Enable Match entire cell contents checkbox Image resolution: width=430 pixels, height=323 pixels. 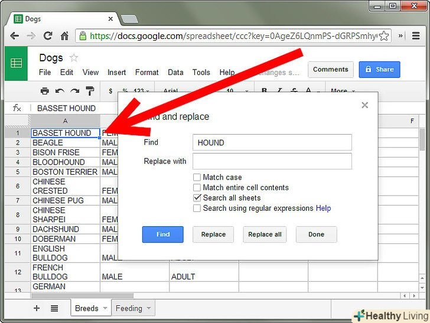(197, 188)
